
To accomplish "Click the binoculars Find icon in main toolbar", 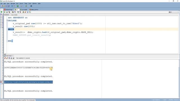I will point(31,6).
